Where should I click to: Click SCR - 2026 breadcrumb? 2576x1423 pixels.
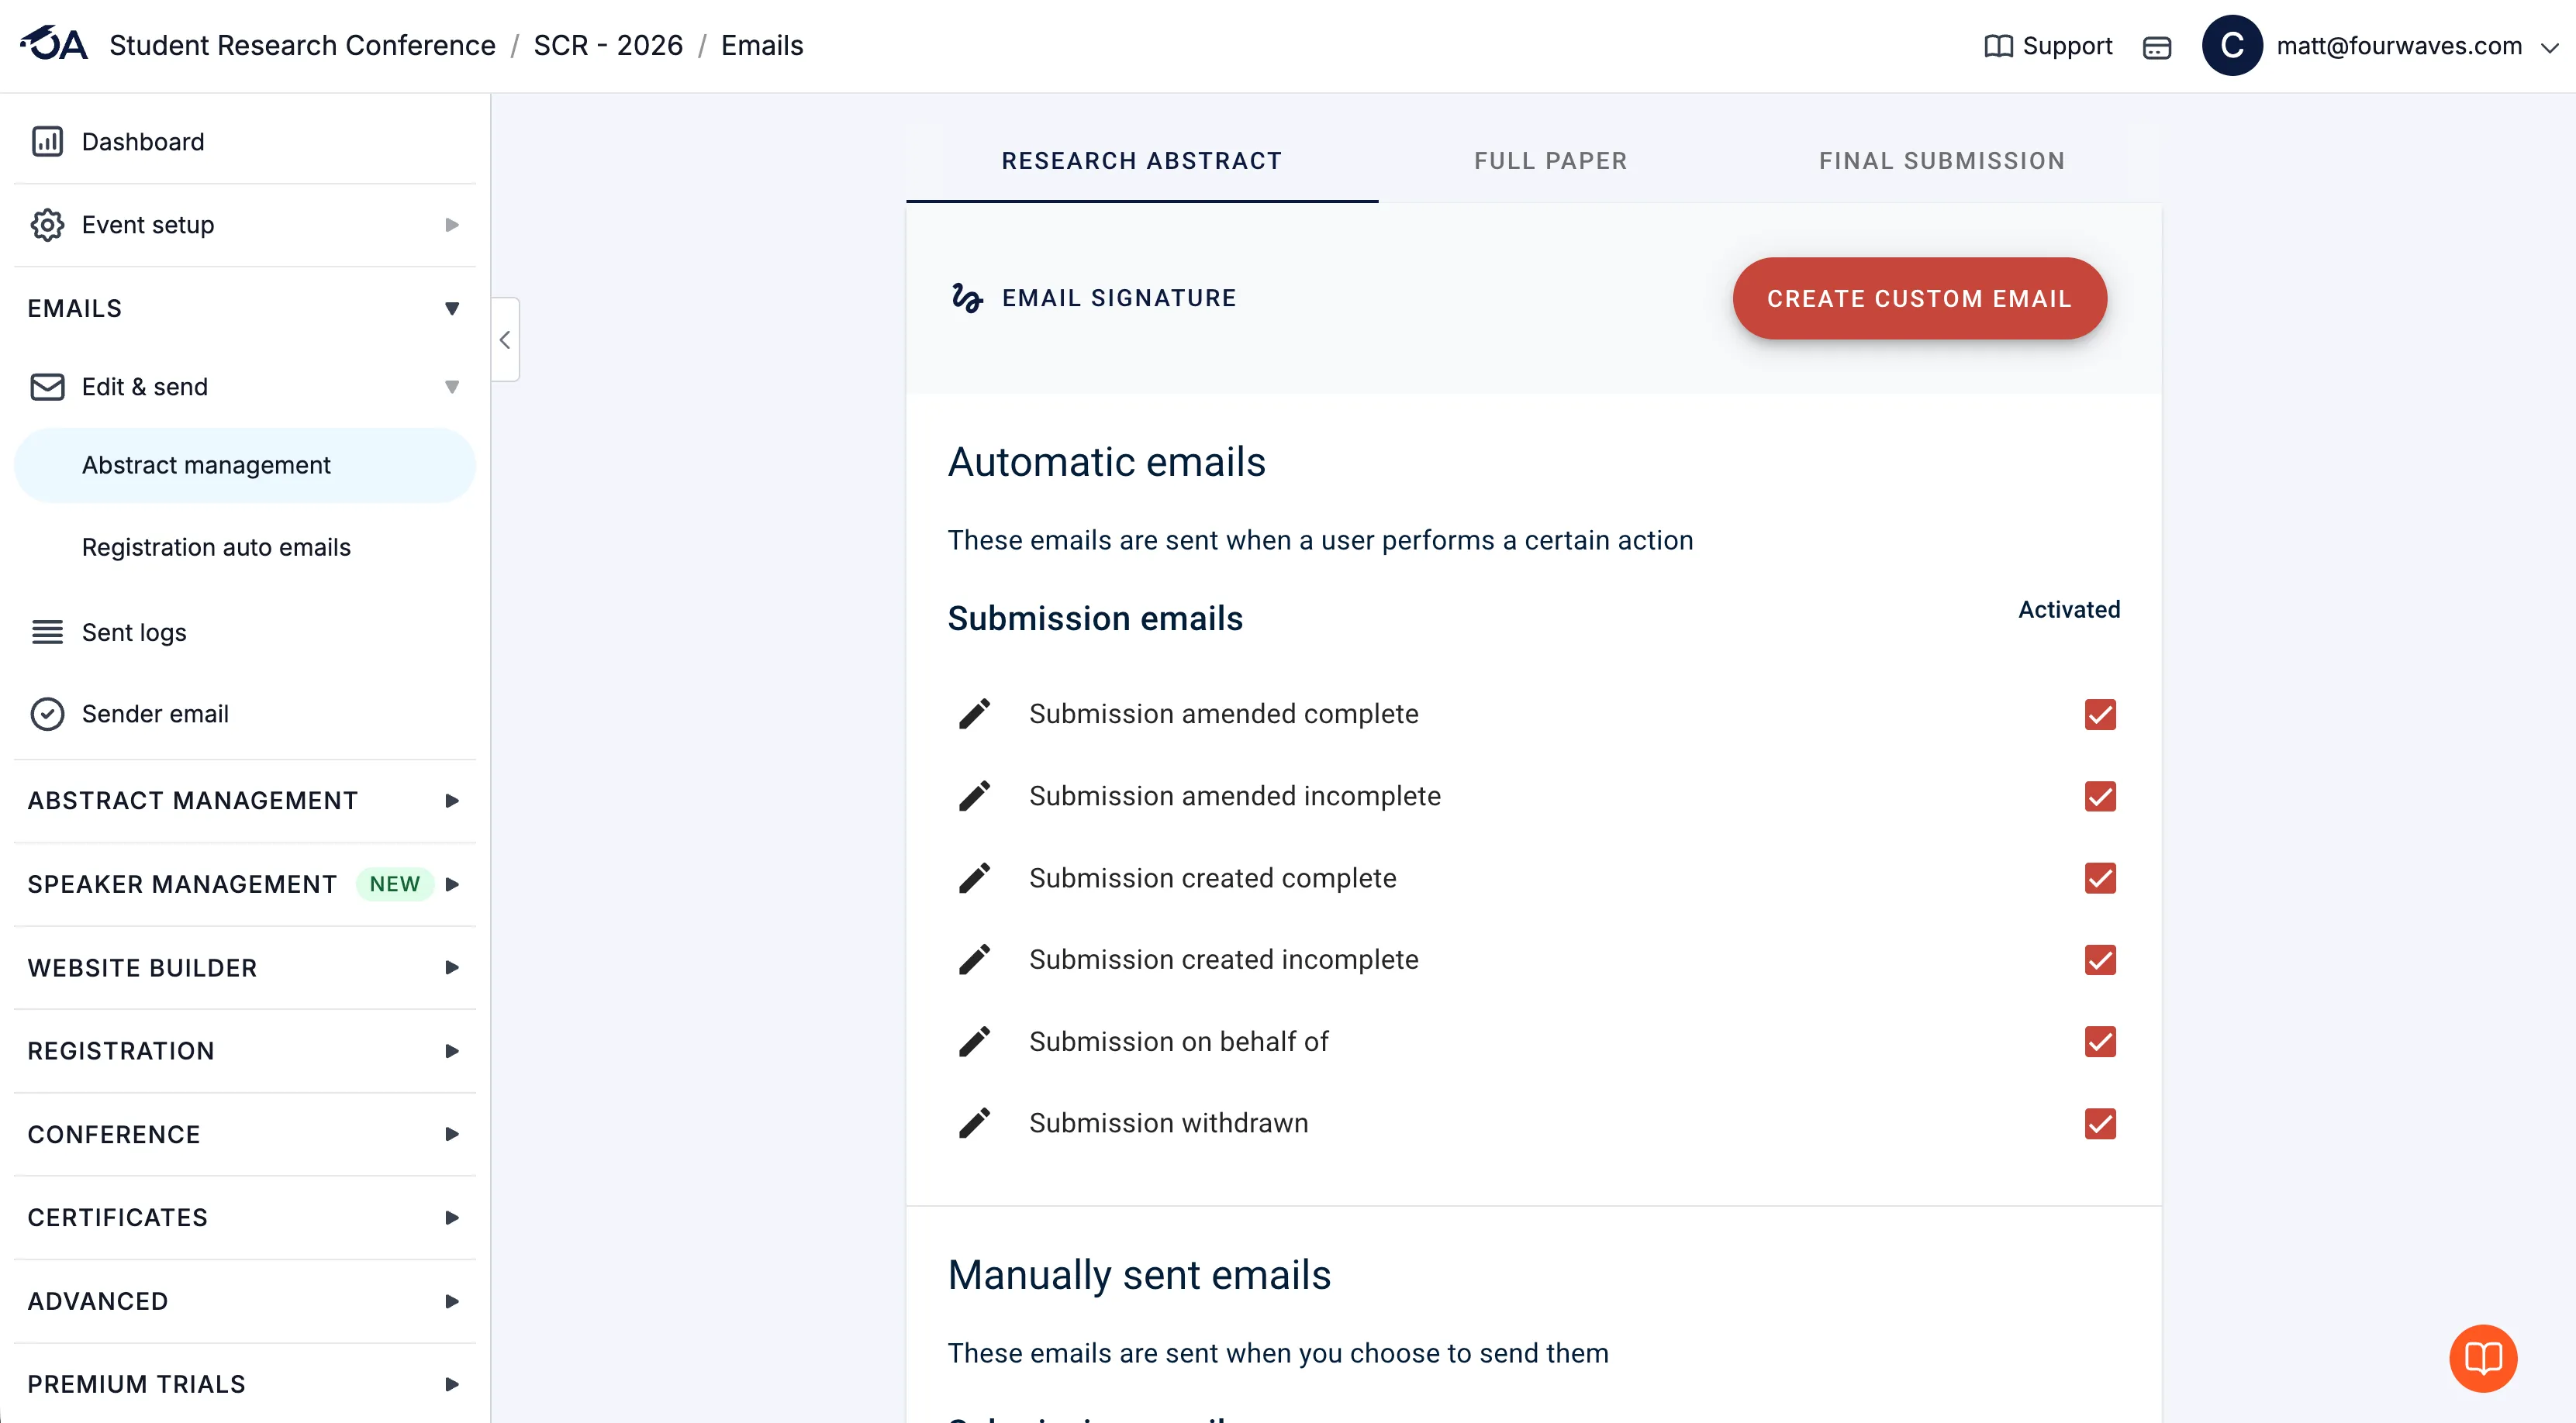point(608,46)
